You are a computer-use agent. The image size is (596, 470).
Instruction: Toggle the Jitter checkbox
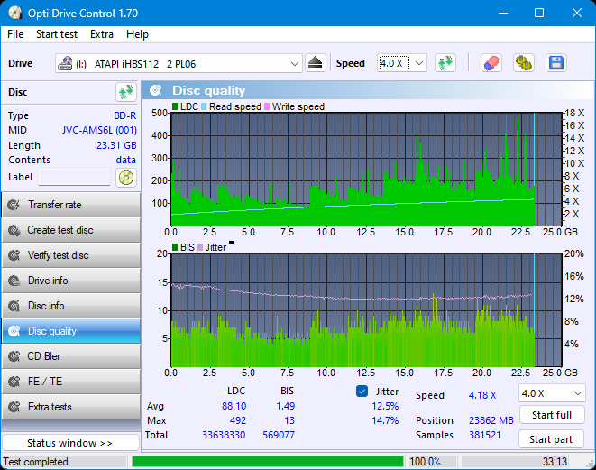[x=362, y=392]
